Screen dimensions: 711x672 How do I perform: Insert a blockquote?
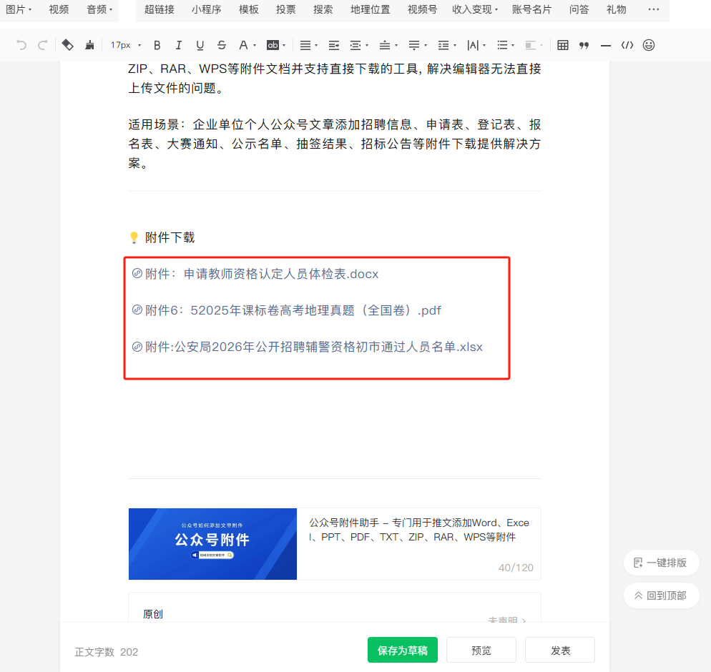[584, 45]
